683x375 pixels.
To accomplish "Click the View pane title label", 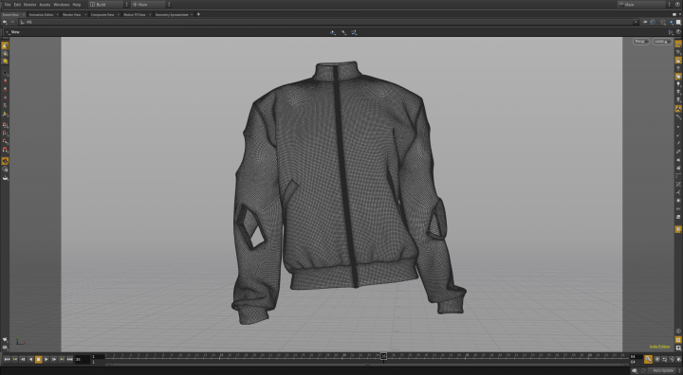I will 15,32.
